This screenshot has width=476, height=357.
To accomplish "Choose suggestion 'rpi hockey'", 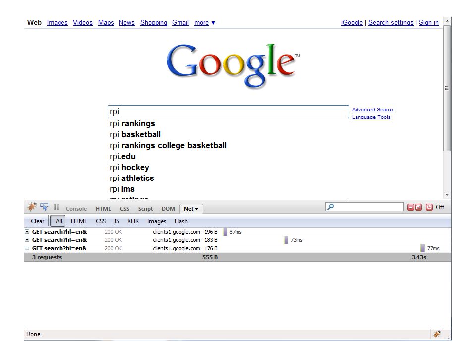I will pyautogui.click(x=228, y=168).
